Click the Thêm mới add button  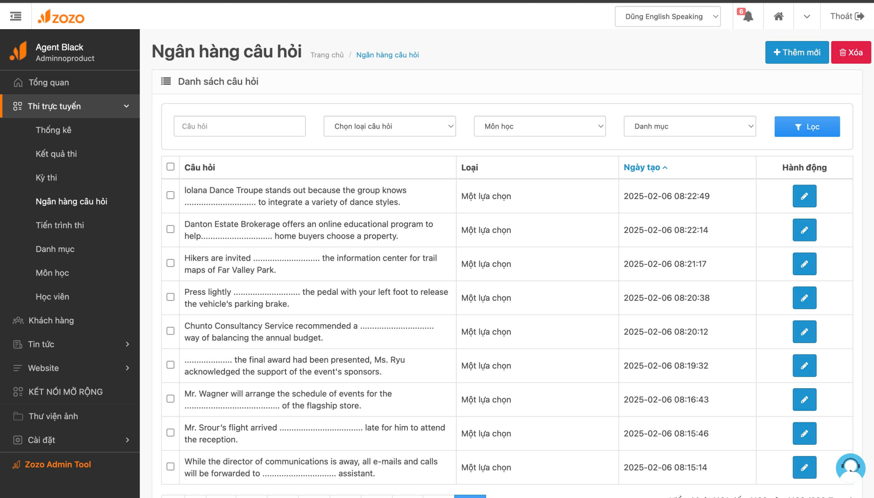click(797, 52)
